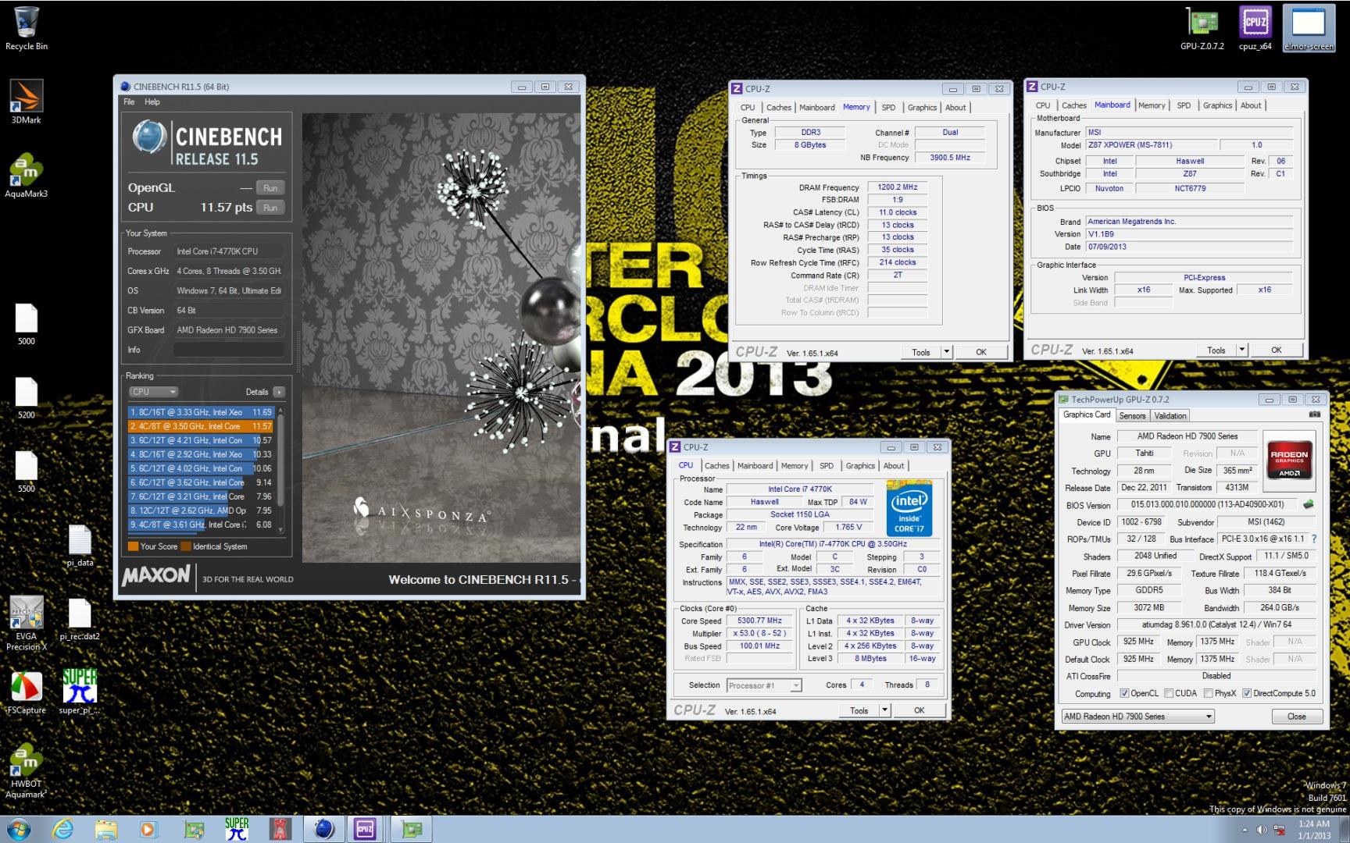Open the pi_data text file
Screen dimensions: 1350x843
point(80,545)
